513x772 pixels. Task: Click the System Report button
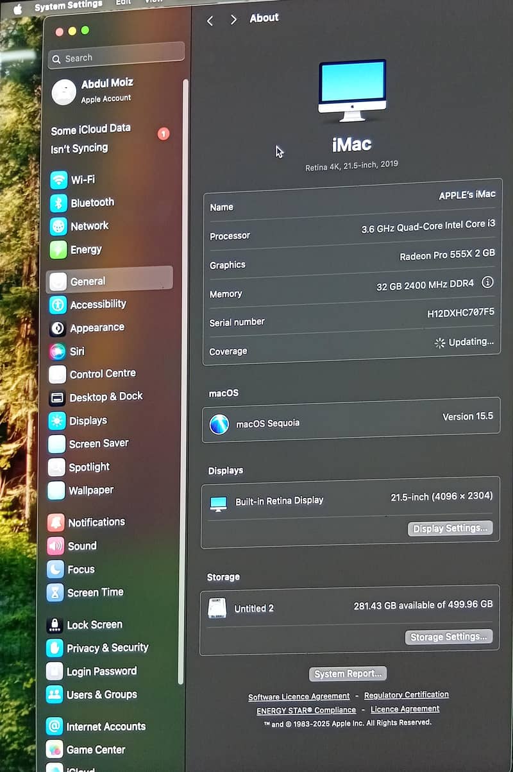[348, 674]
